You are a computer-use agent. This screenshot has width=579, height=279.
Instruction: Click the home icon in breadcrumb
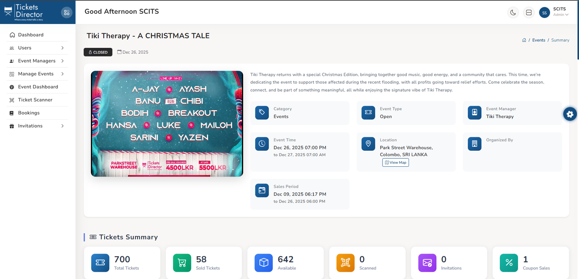(524, 40)
